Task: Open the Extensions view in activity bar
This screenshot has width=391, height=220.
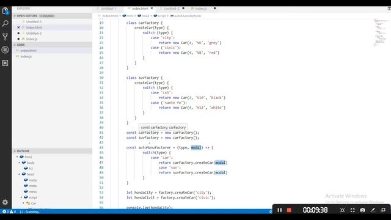Action: pyautogui.click(x=5, y=63)
